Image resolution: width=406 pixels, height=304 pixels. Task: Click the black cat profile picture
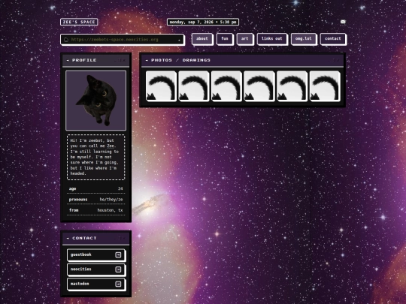click(x=95, y=101)
